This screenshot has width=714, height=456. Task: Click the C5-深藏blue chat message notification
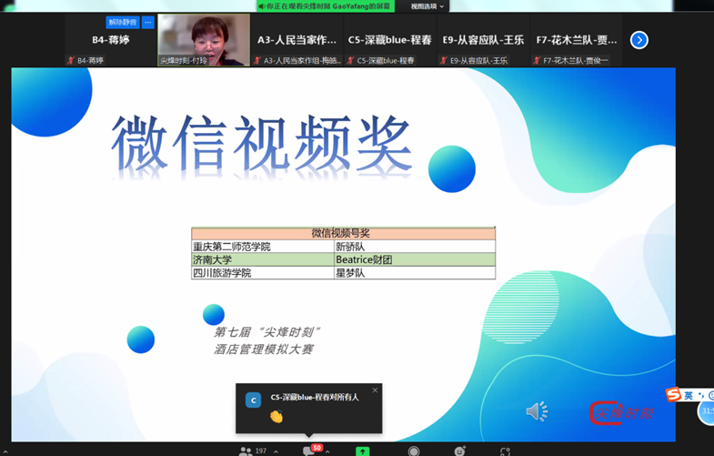click(x=309, y=408)
